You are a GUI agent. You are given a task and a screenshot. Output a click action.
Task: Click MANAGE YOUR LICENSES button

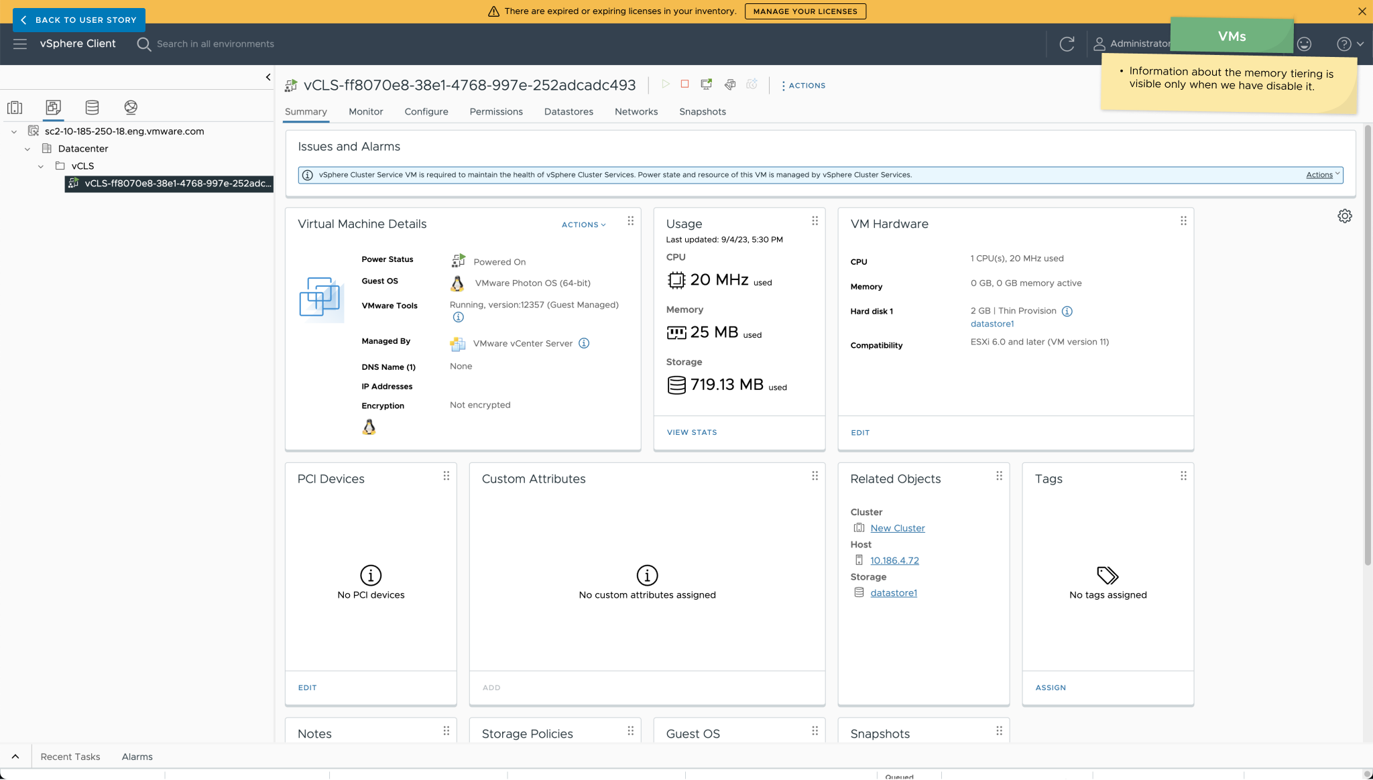[x=804, y=11]
